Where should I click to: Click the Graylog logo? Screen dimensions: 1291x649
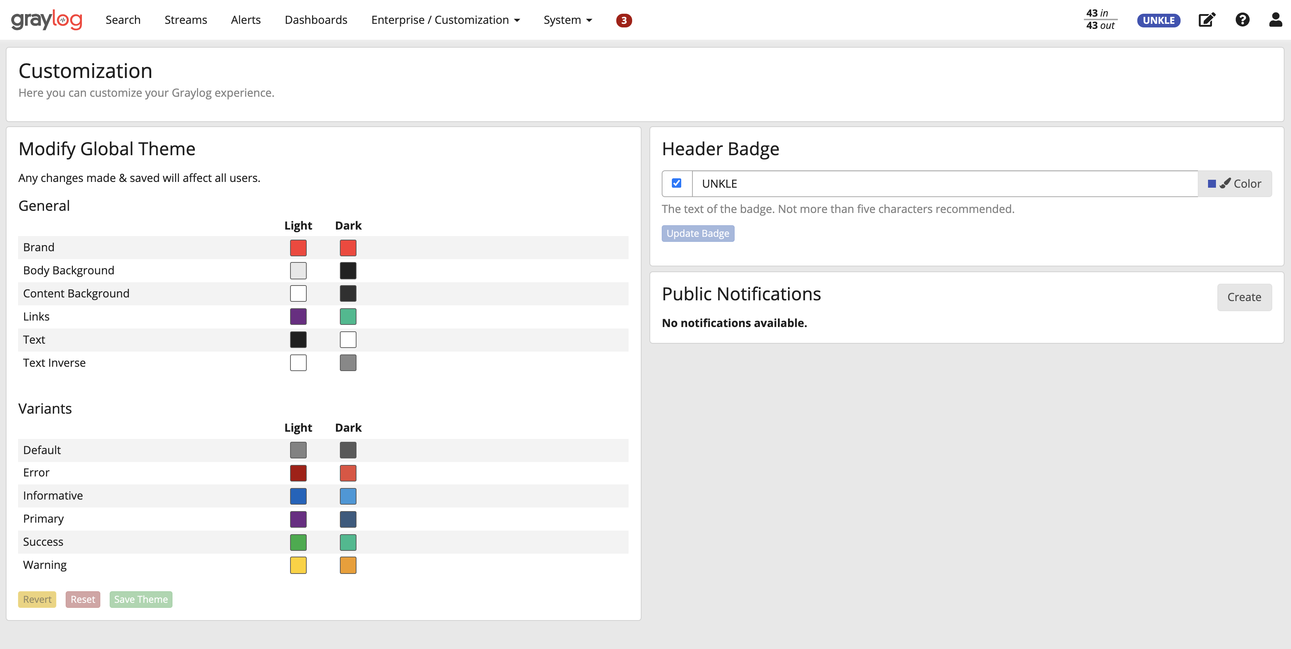46,20
